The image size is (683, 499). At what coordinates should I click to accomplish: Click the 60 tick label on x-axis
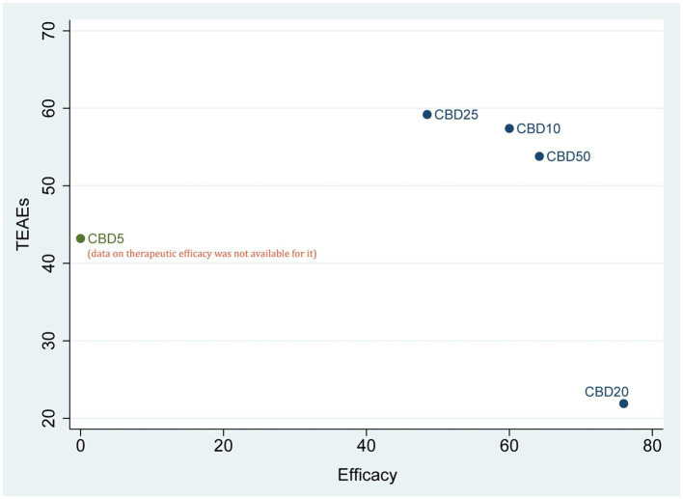(x=508, y=446)
